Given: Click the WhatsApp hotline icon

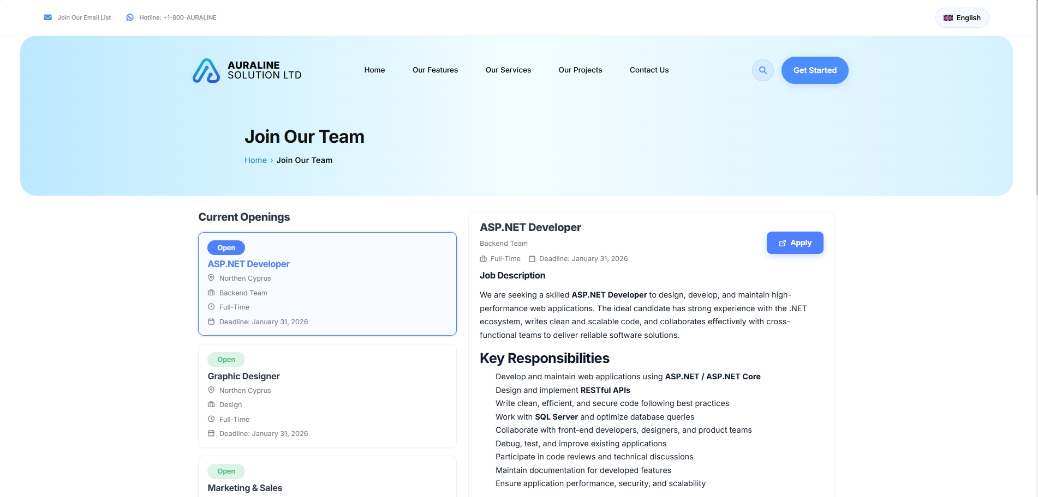Looking at the screenshot, I should click(x=130, y=17).
